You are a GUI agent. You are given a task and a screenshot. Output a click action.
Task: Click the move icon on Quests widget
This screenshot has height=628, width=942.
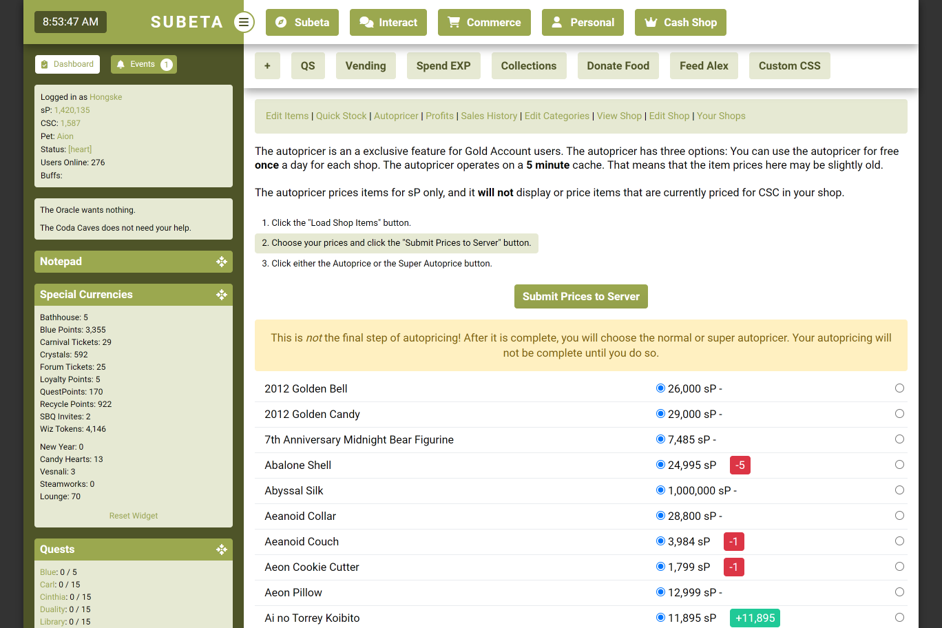tap(221, 549)
